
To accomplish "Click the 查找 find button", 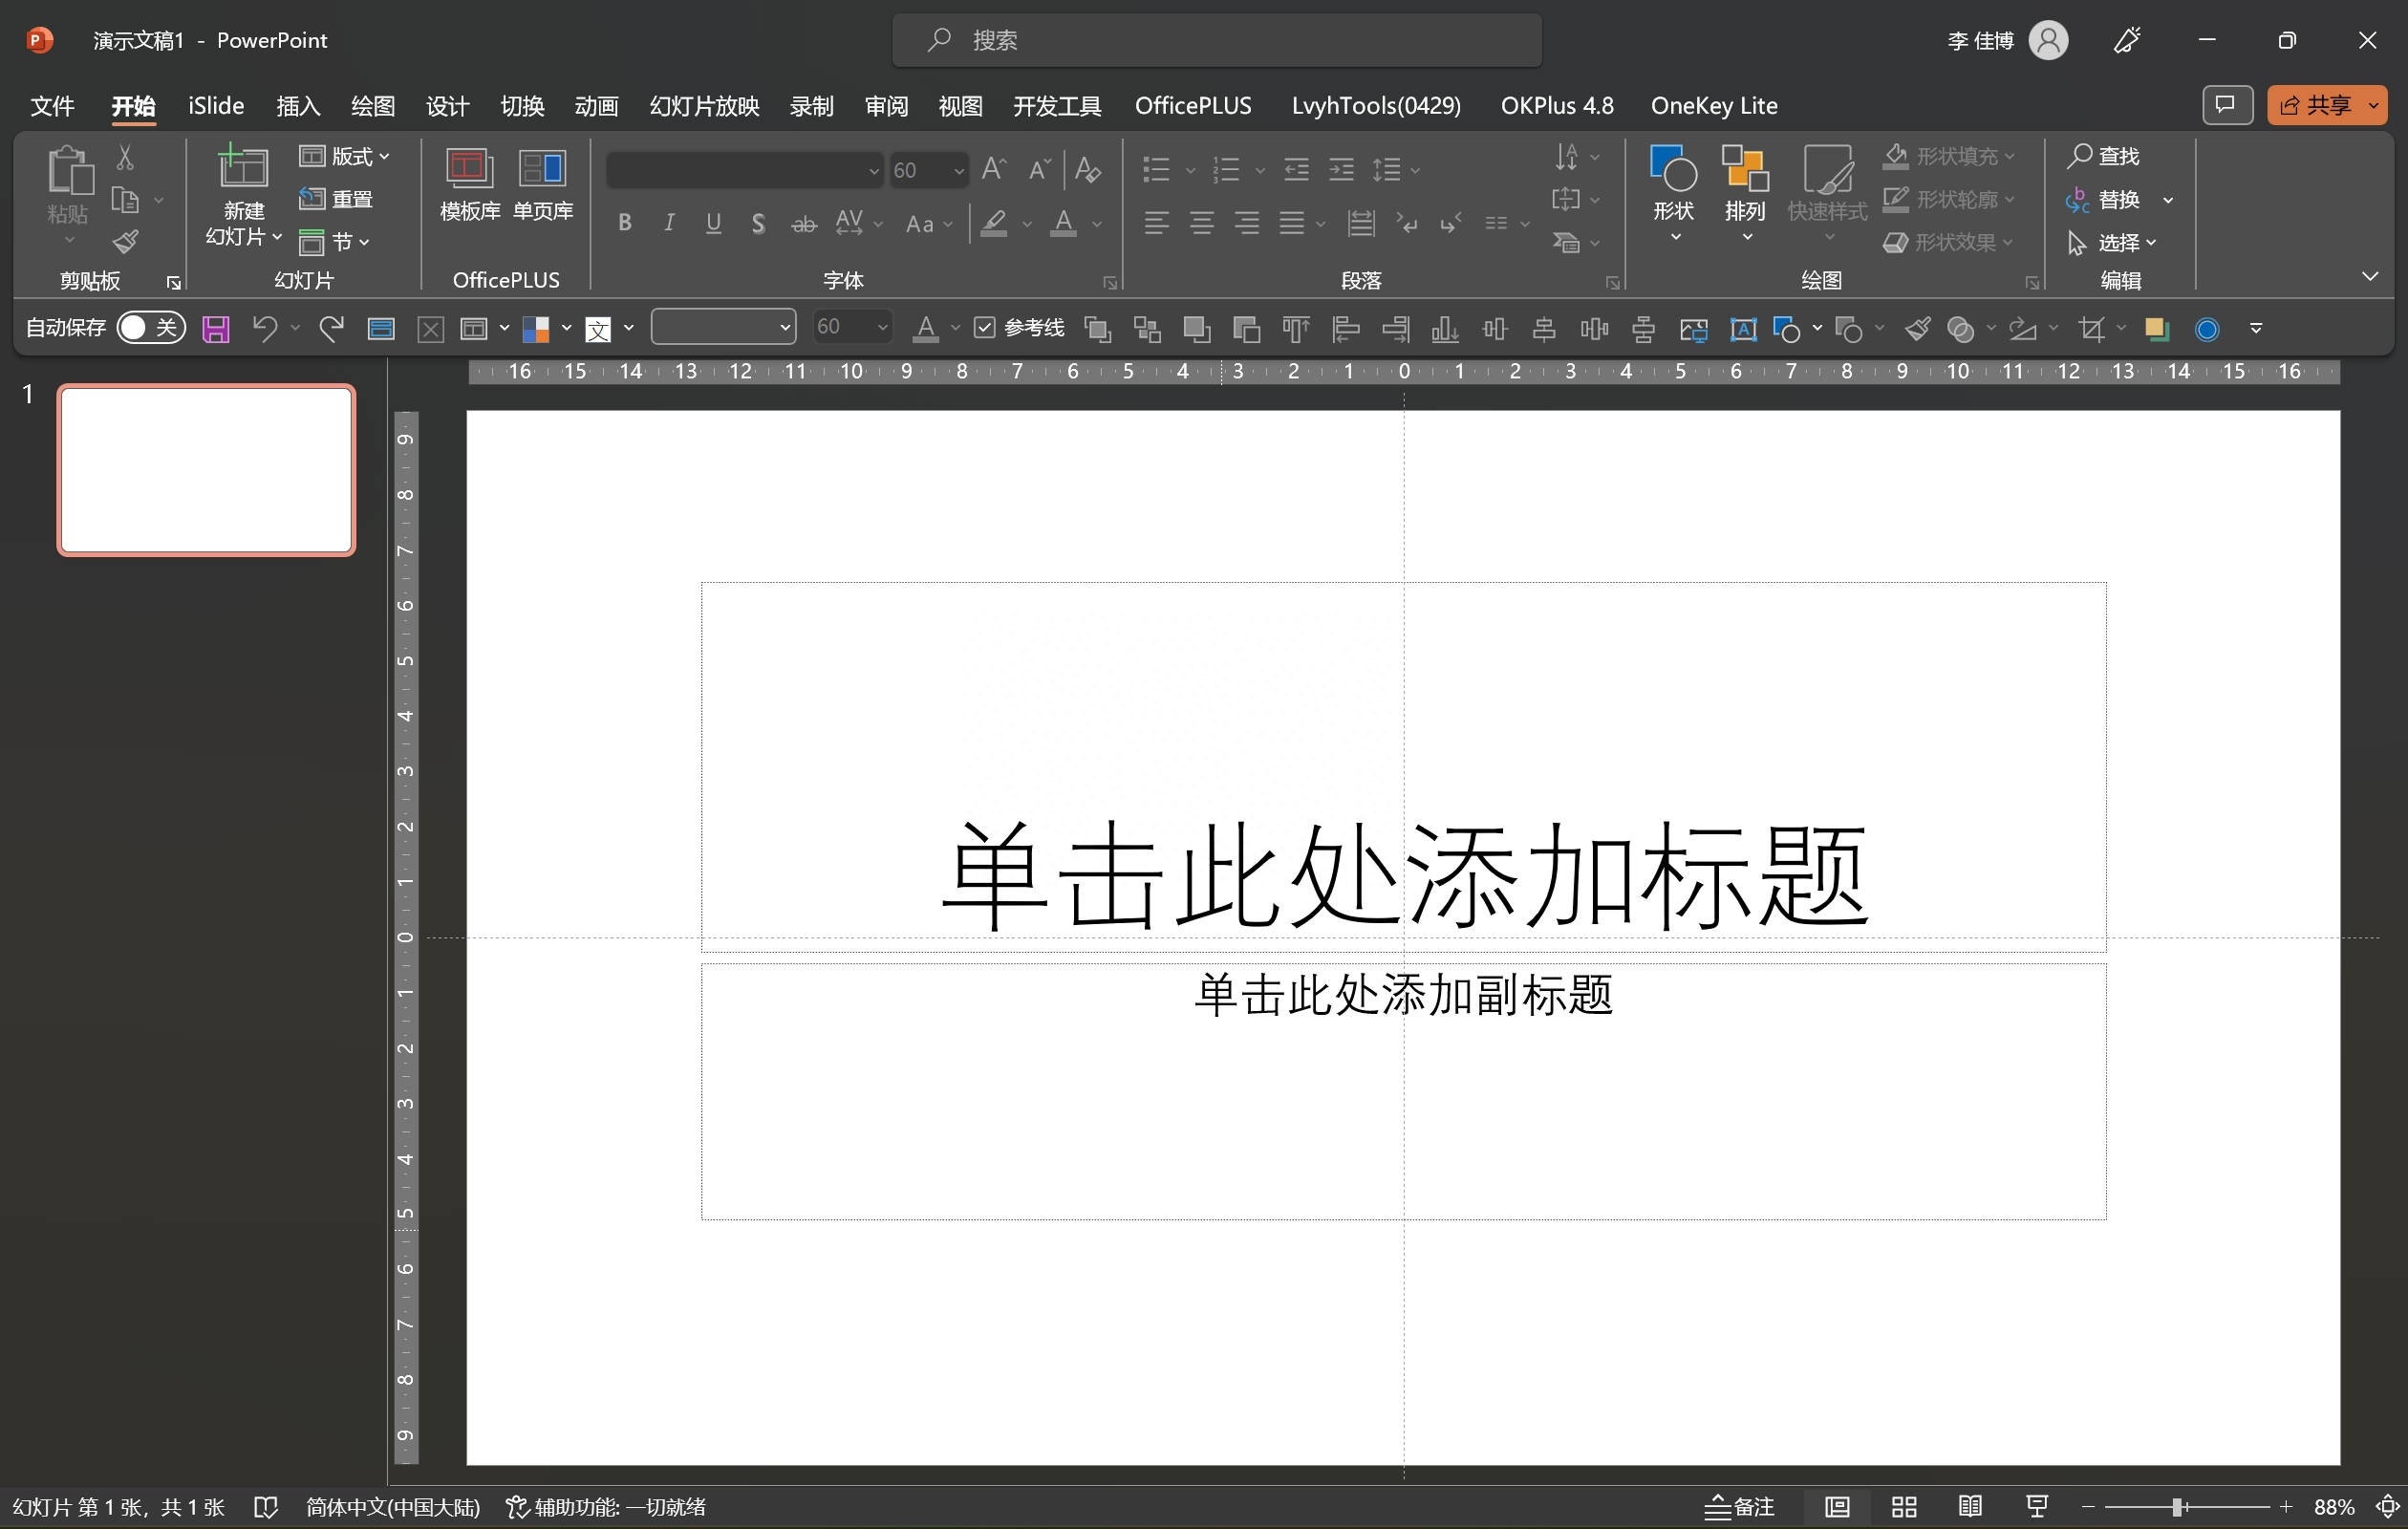I will pos(2104,156).
